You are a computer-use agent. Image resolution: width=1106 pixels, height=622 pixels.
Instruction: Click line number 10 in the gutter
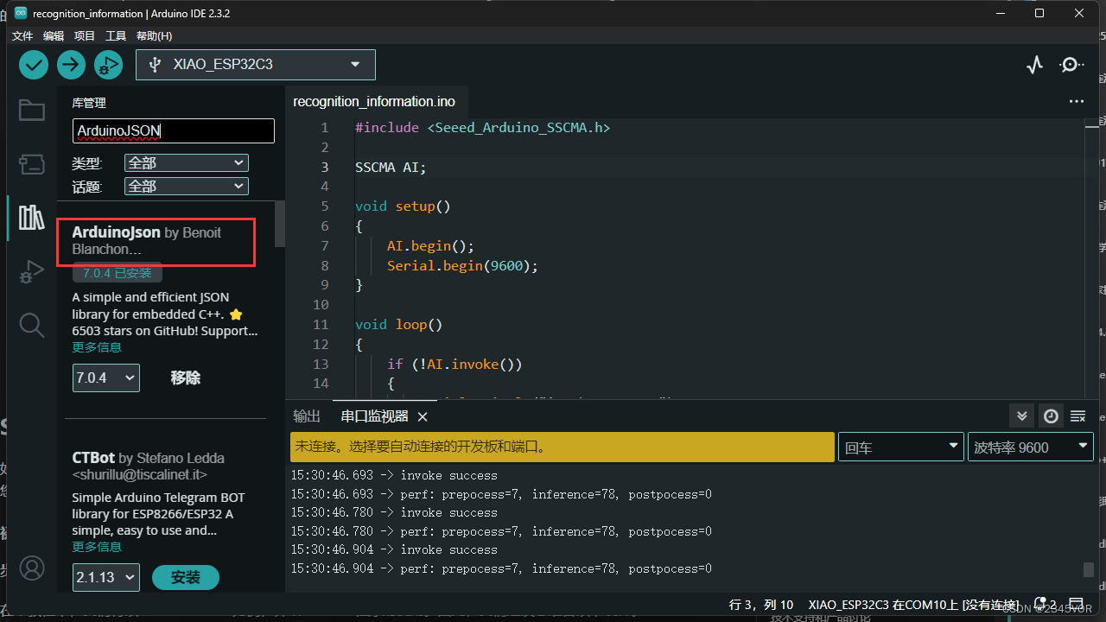coord(321,304)
